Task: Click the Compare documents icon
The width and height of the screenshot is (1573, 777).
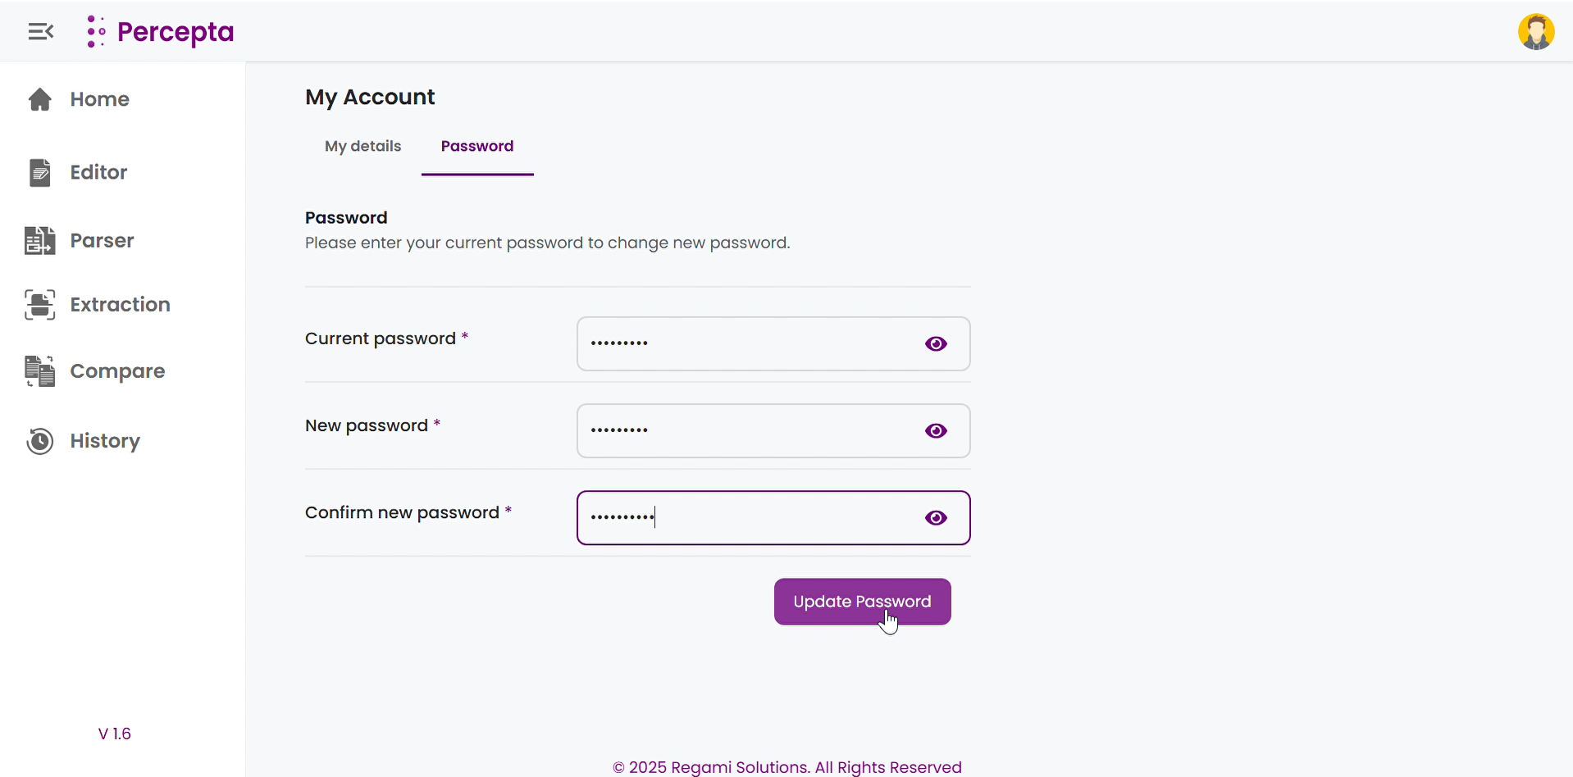Action: pyautogui.click(x=39, y=371)
